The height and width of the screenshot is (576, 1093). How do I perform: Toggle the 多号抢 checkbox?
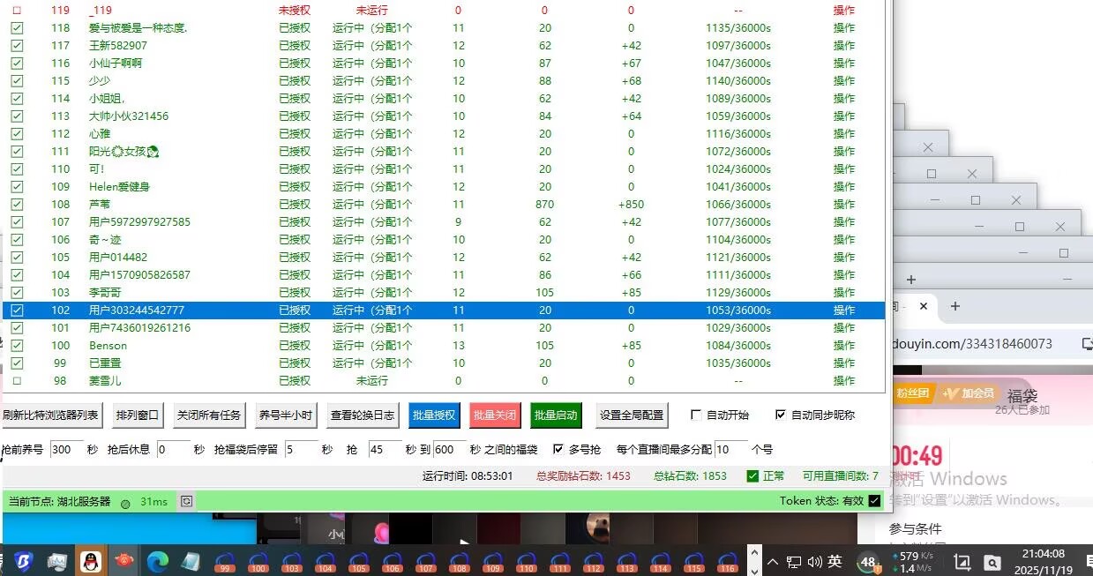(558, 449)
